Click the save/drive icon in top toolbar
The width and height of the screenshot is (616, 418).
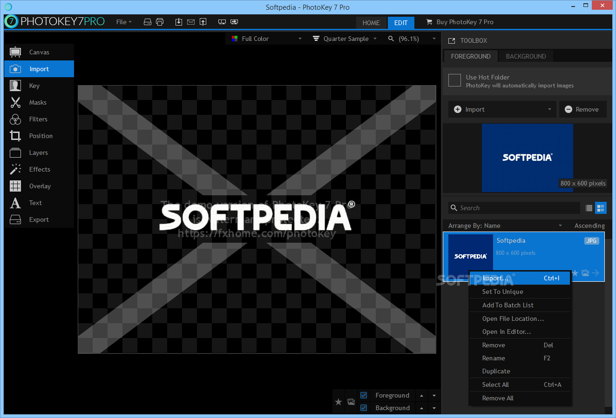tap(148, 22)
